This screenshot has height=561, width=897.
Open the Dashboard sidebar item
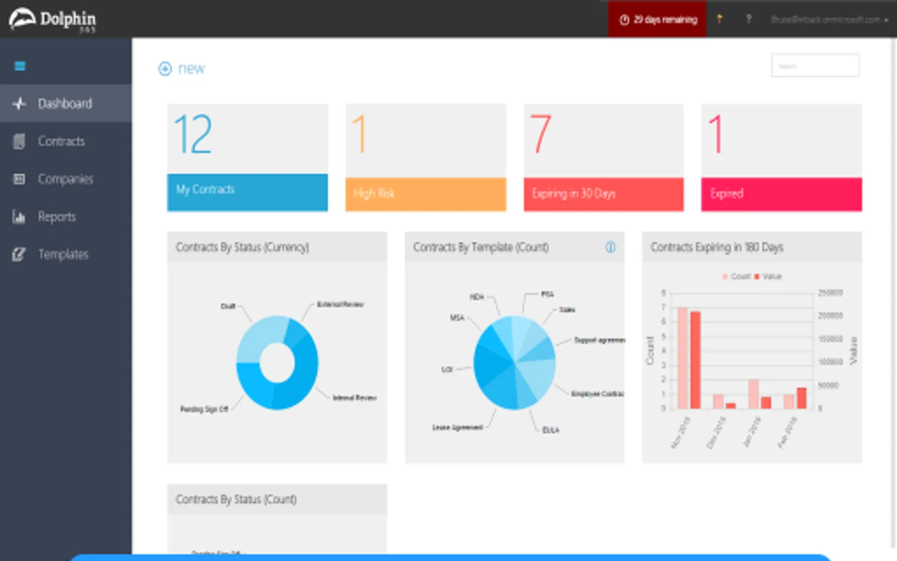[66, 103]
